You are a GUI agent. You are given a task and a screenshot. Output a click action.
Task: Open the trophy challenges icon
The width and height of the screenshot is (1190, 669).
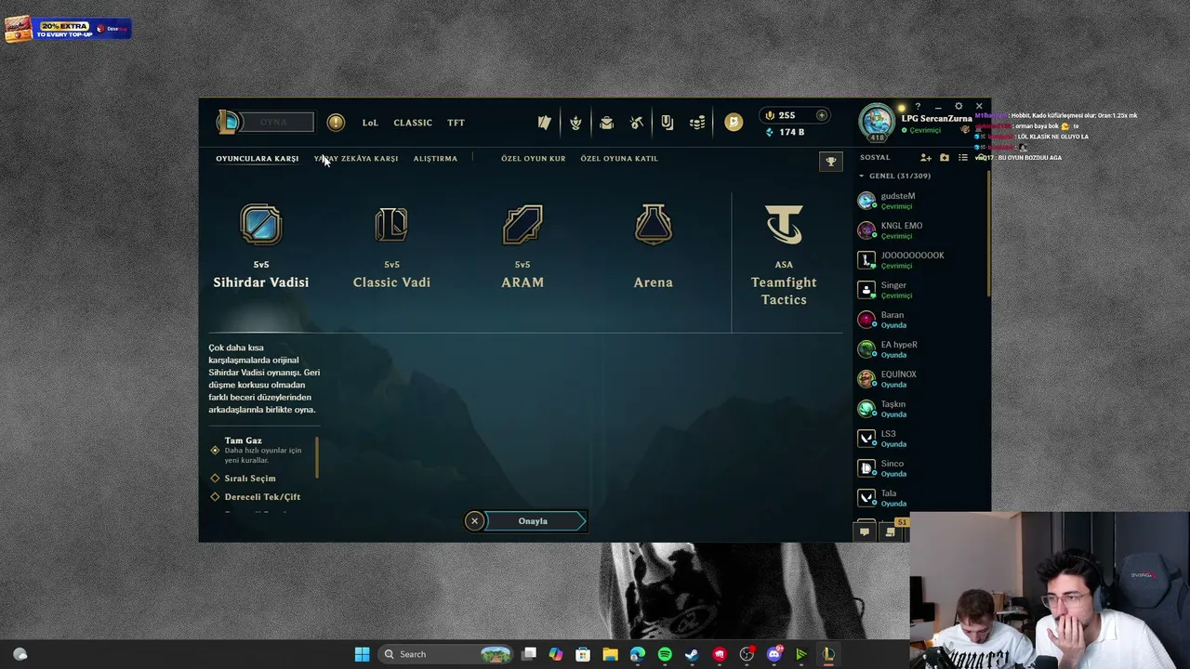click(831, 161)
